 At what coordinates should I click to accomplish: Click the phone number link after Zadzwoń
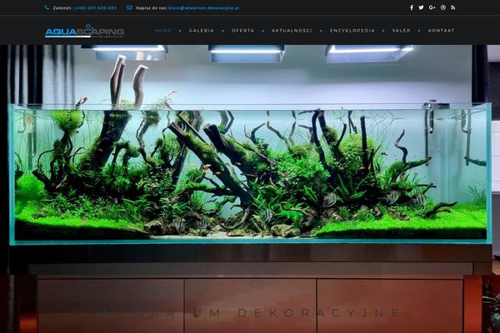(x=95, y=8)
